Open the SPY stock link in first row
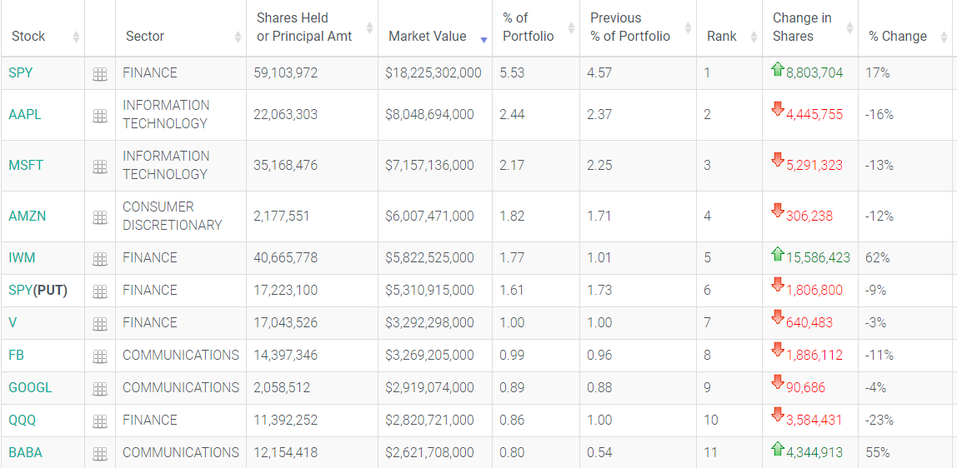The height and width of the screenshot is (468, 957). point(21,73)
